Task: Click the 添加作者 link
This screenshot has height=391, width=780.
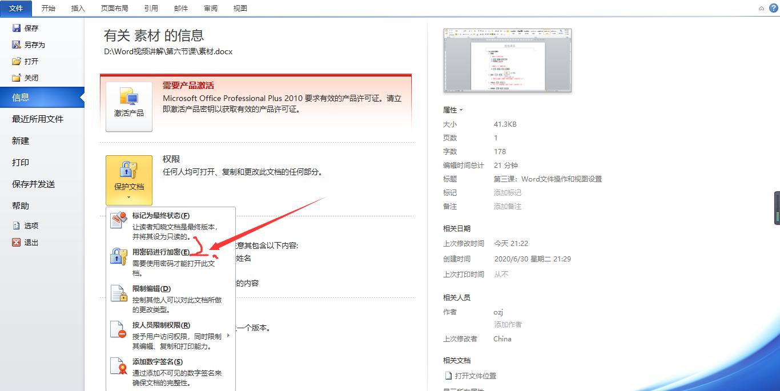Action: point(508,324)
